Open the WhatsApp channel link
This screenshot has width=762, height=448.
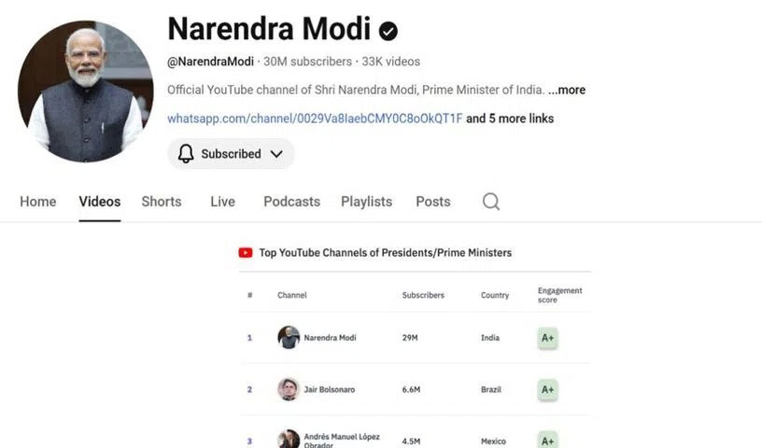(315, 119)
